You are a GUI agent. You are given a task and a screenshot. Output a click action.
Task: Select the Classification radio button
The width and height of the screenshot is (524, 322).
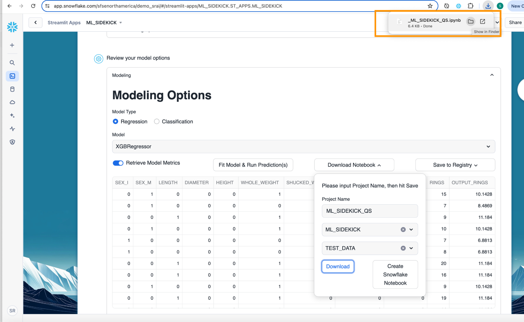tap(157, 122)
